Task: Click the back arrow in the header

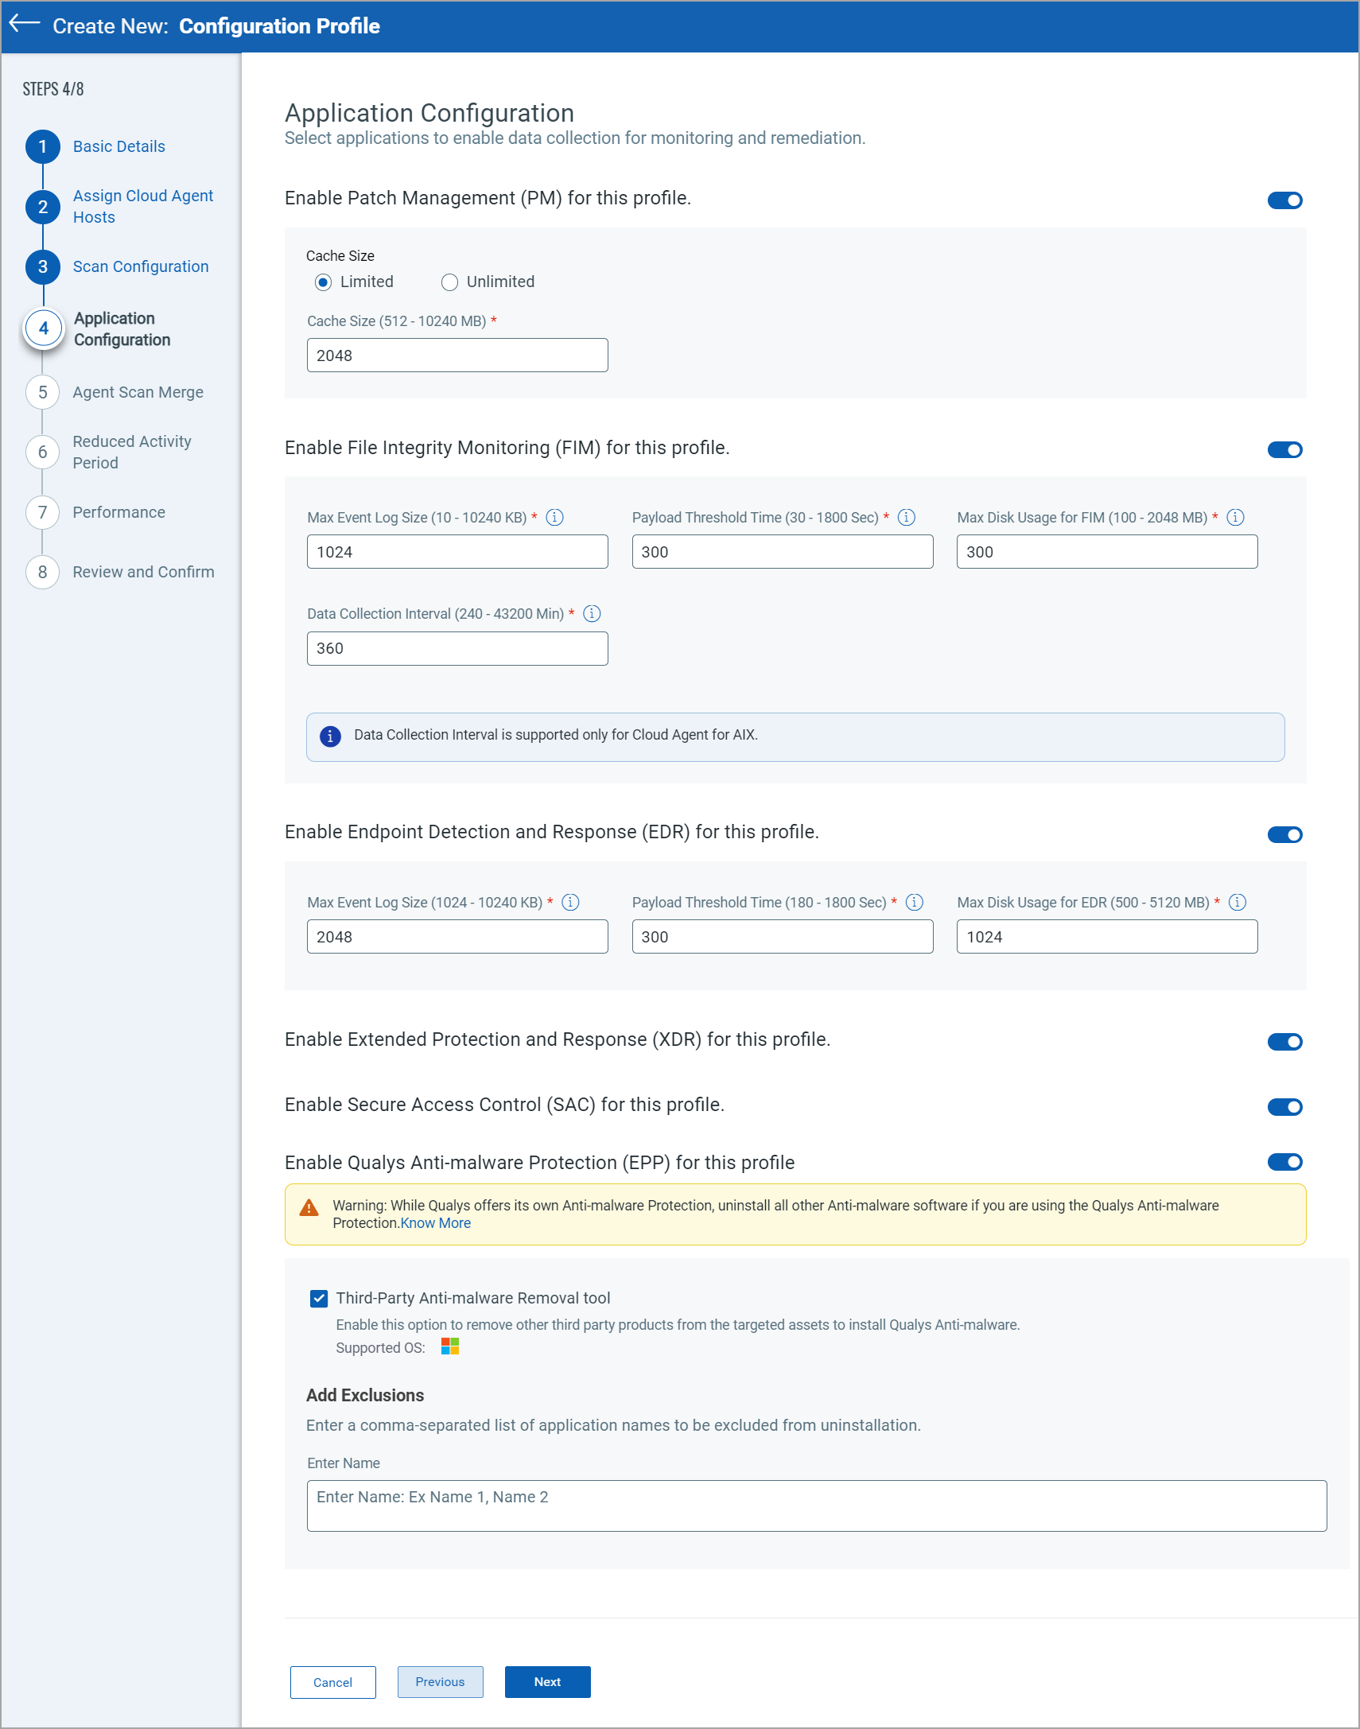Action: 25,24
